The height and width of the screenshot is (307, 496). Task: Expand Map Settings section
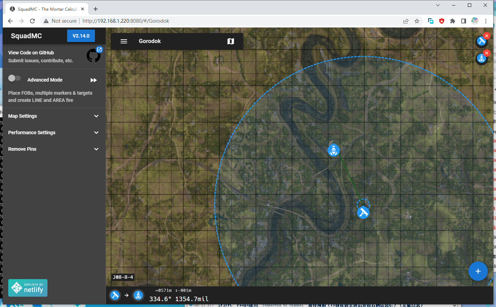[54, 116]
